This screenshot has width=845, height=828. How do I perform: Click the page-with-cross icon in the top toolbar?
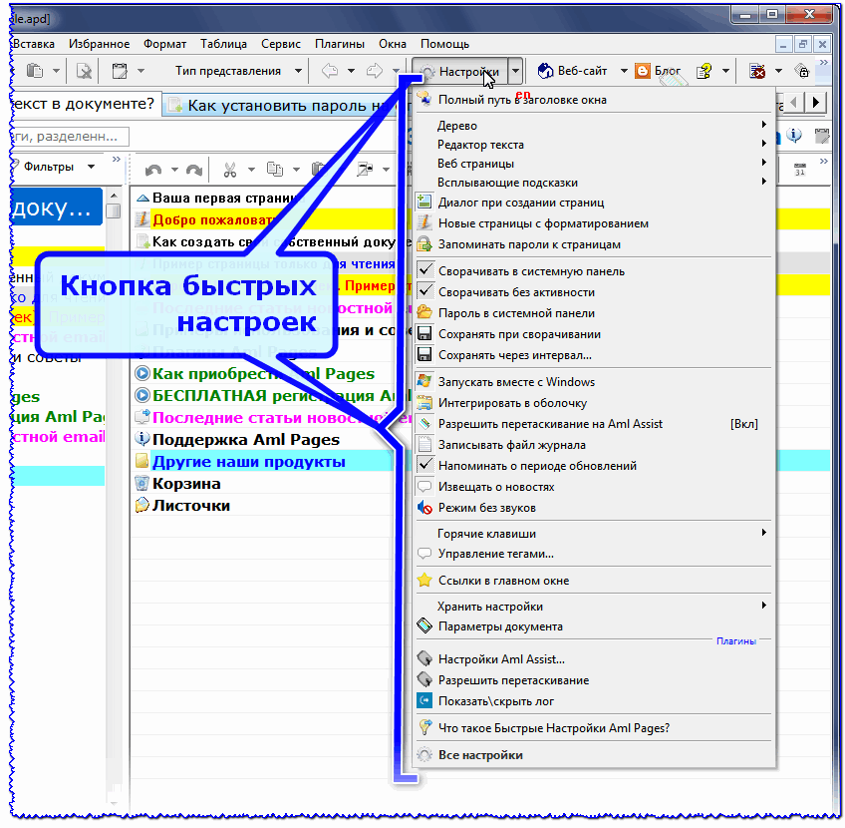(x=84, y=71)
